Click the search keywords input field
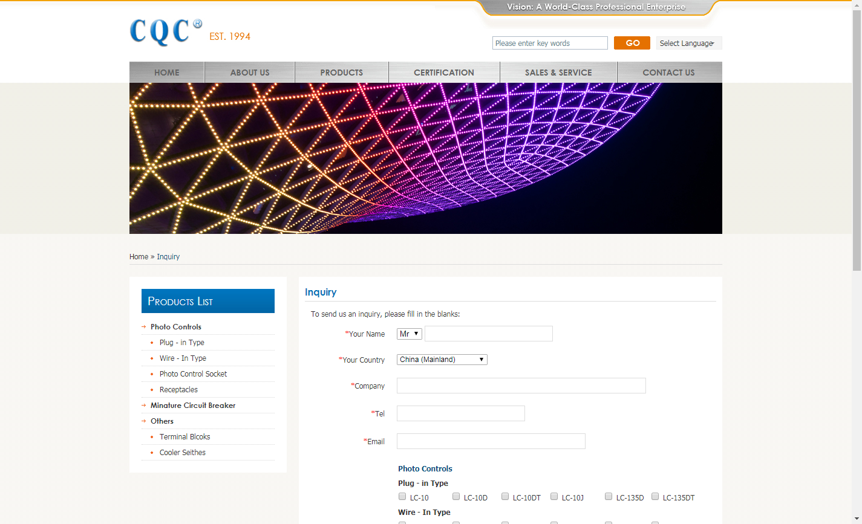This screenshot has width=862, height=524. tap(549, 43)
